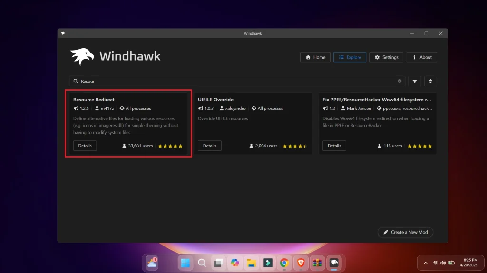Open the Brave browser from the taskbar

pyautogui.click(x=300, y=263)
